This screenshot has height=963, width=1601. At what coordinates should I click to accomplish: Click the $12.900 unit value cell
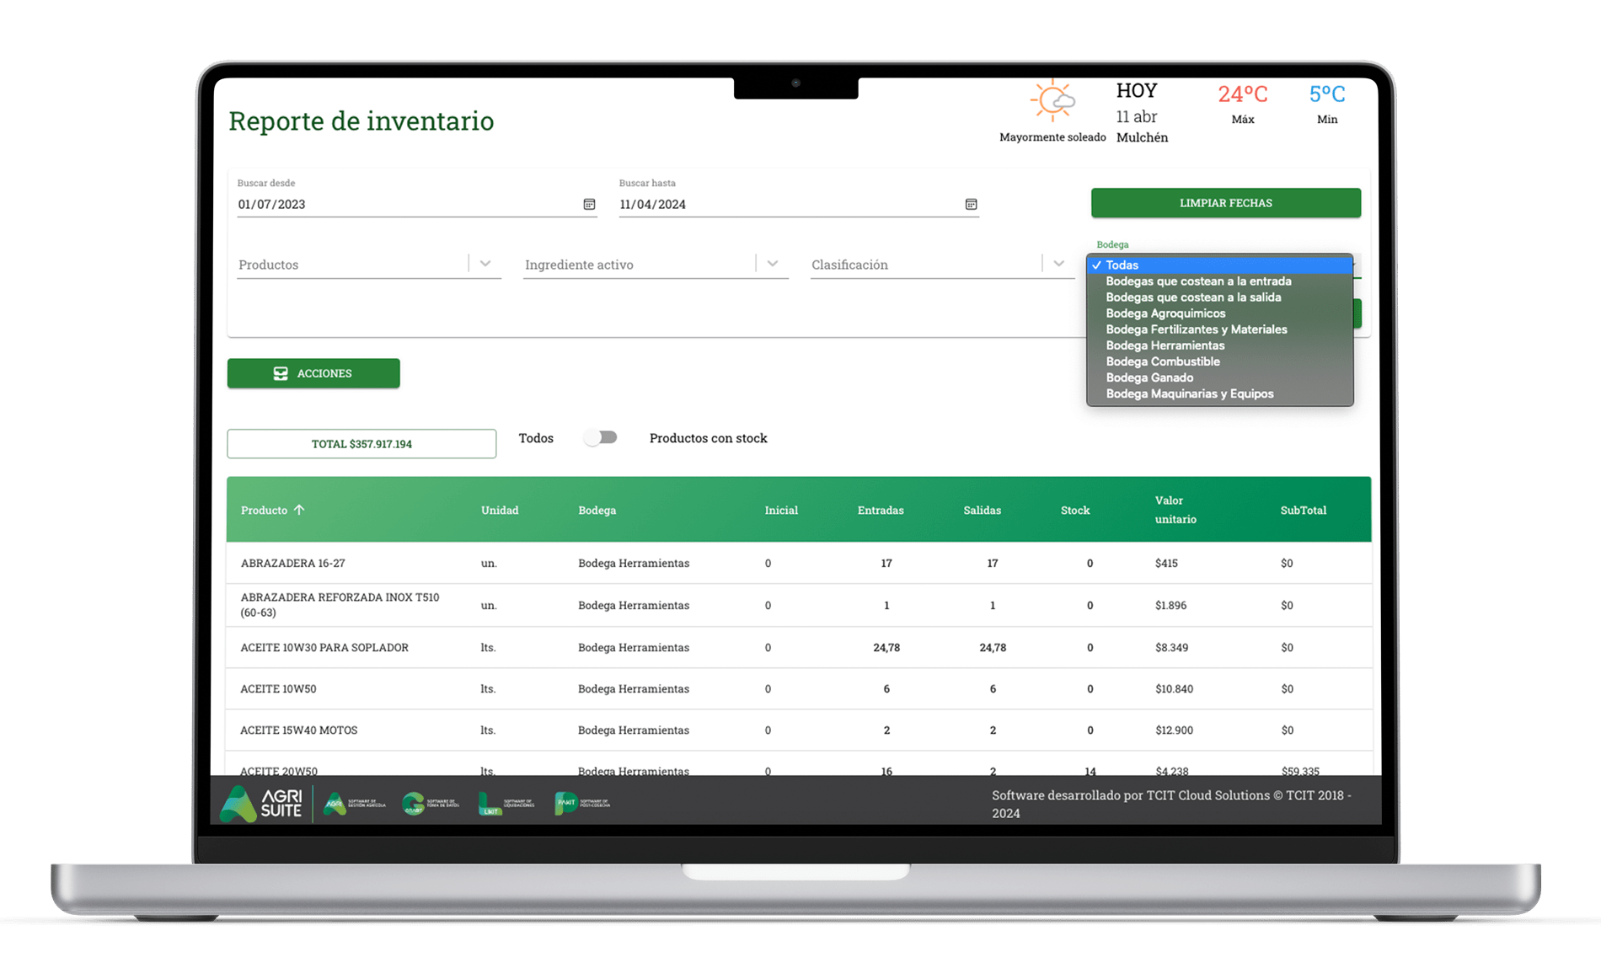coord(1174,730)
